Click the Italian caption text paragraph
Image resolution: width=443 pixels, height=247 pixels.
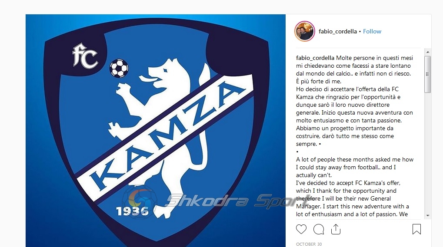(355, 101)
